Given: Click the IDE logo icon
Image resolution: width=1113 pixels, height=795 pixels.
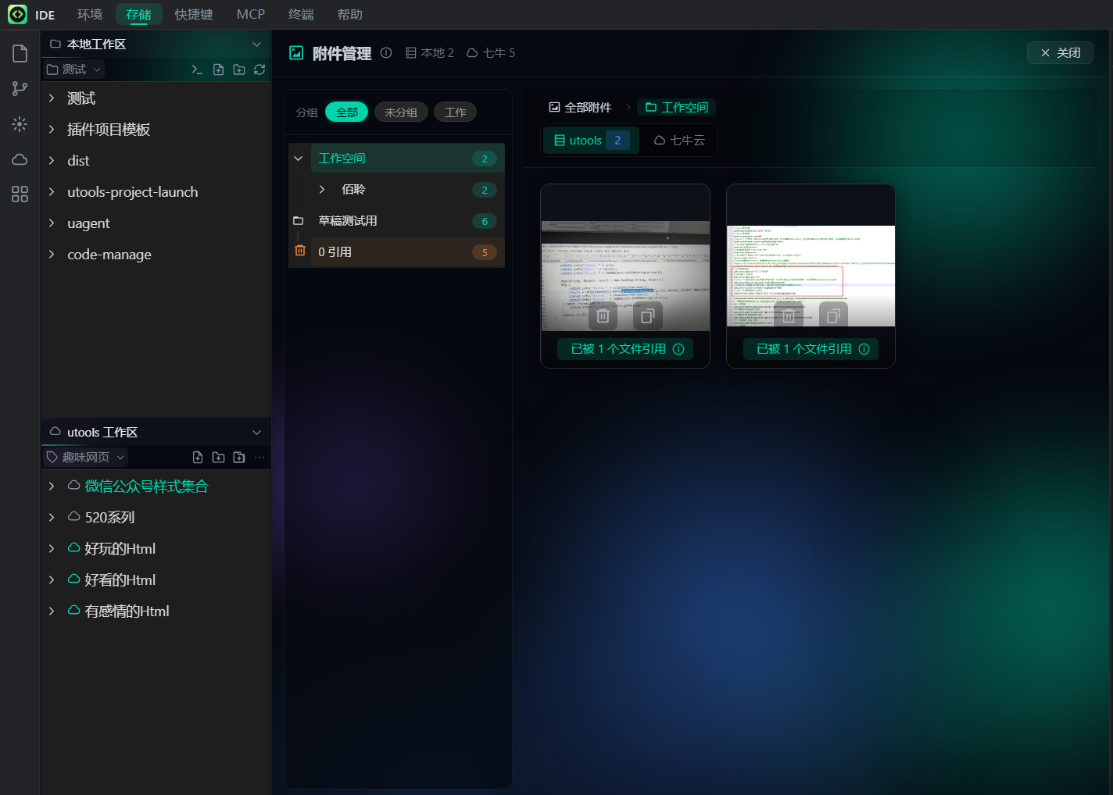Looking at the screenshot, I should pos(17,14).
